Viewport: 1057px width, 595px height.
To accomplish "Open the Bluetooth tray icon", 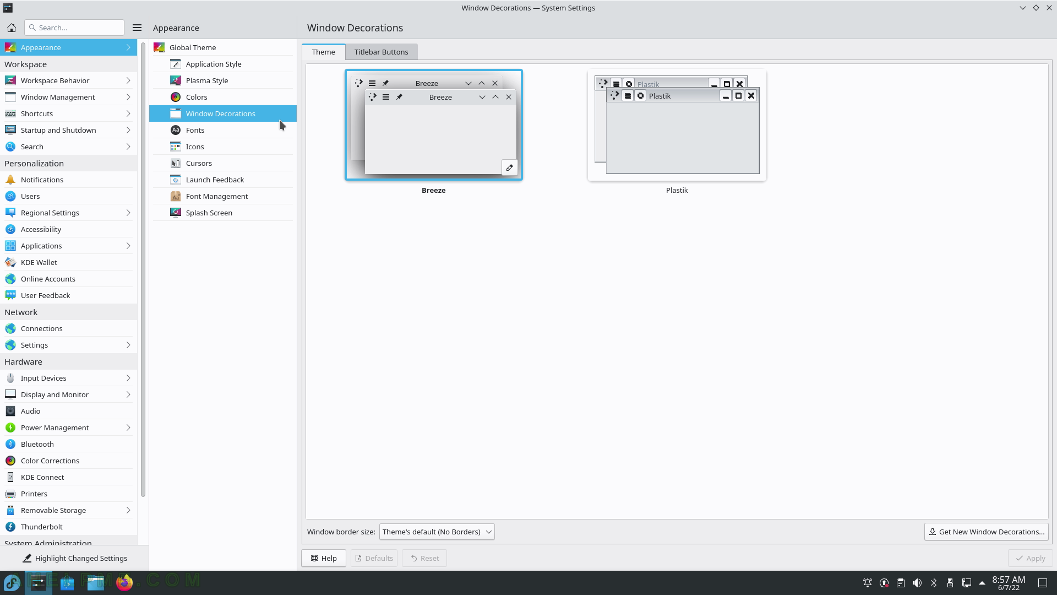I will [934, 583].
